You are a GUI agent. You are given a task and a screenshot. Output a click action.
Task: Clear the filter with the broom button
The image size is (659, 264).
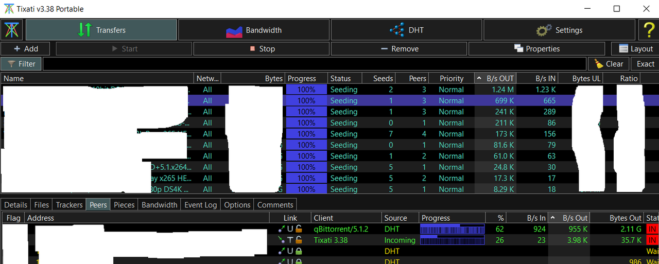coord(609,64)
